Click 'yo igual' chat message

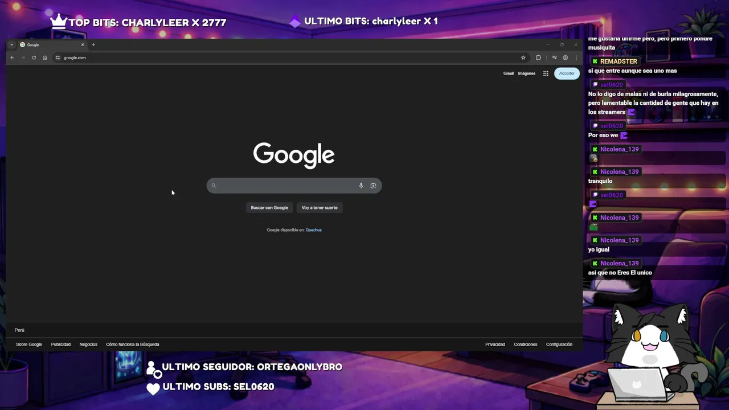(x=599, y=249)
